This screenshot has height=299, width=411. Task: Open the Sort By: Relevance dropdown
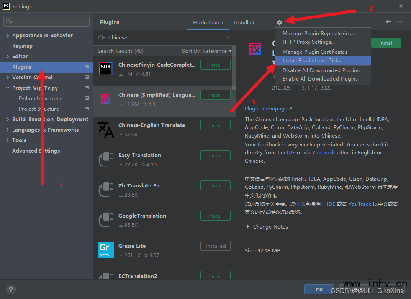tap(207, 51)
